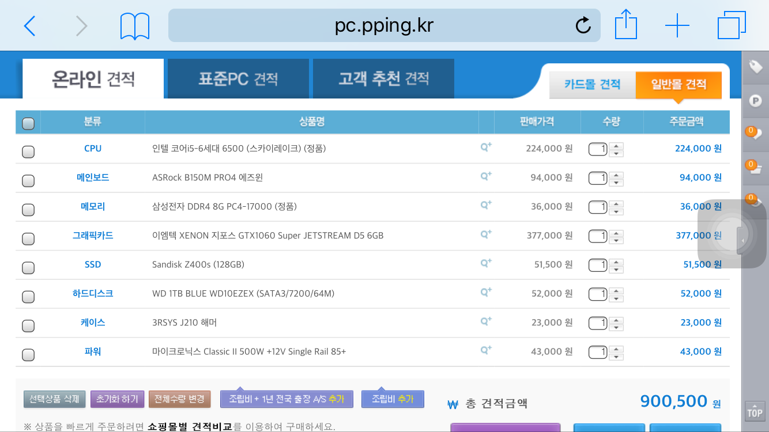
Task: Increase 메모리 quantity with the up arrow
Action: pos(616,204)
